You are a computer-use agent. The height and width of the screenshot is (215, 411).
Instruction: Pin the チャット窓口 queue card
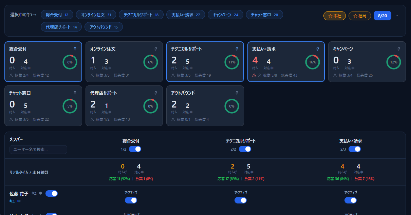click(x=75, y=93)
